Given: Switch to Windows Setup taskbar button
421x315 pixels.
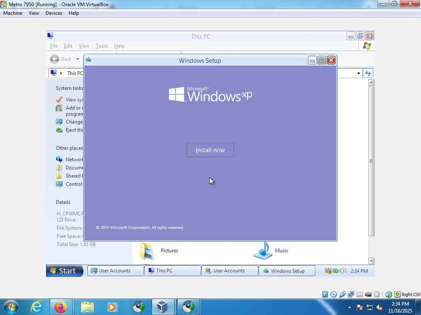Looking at the screenshot, I should pyautogui.click(x=287, y=271).
